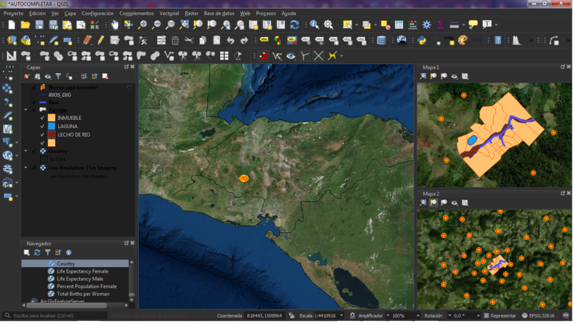The image size is (573, 322).
Task: Activate the Identify Features tool
Action: [x=314, y=25]
